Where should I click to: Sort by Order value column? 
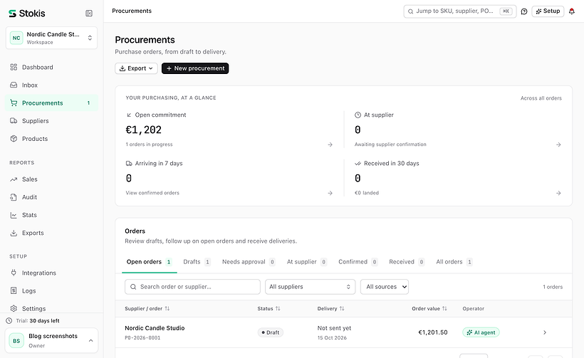429,309
